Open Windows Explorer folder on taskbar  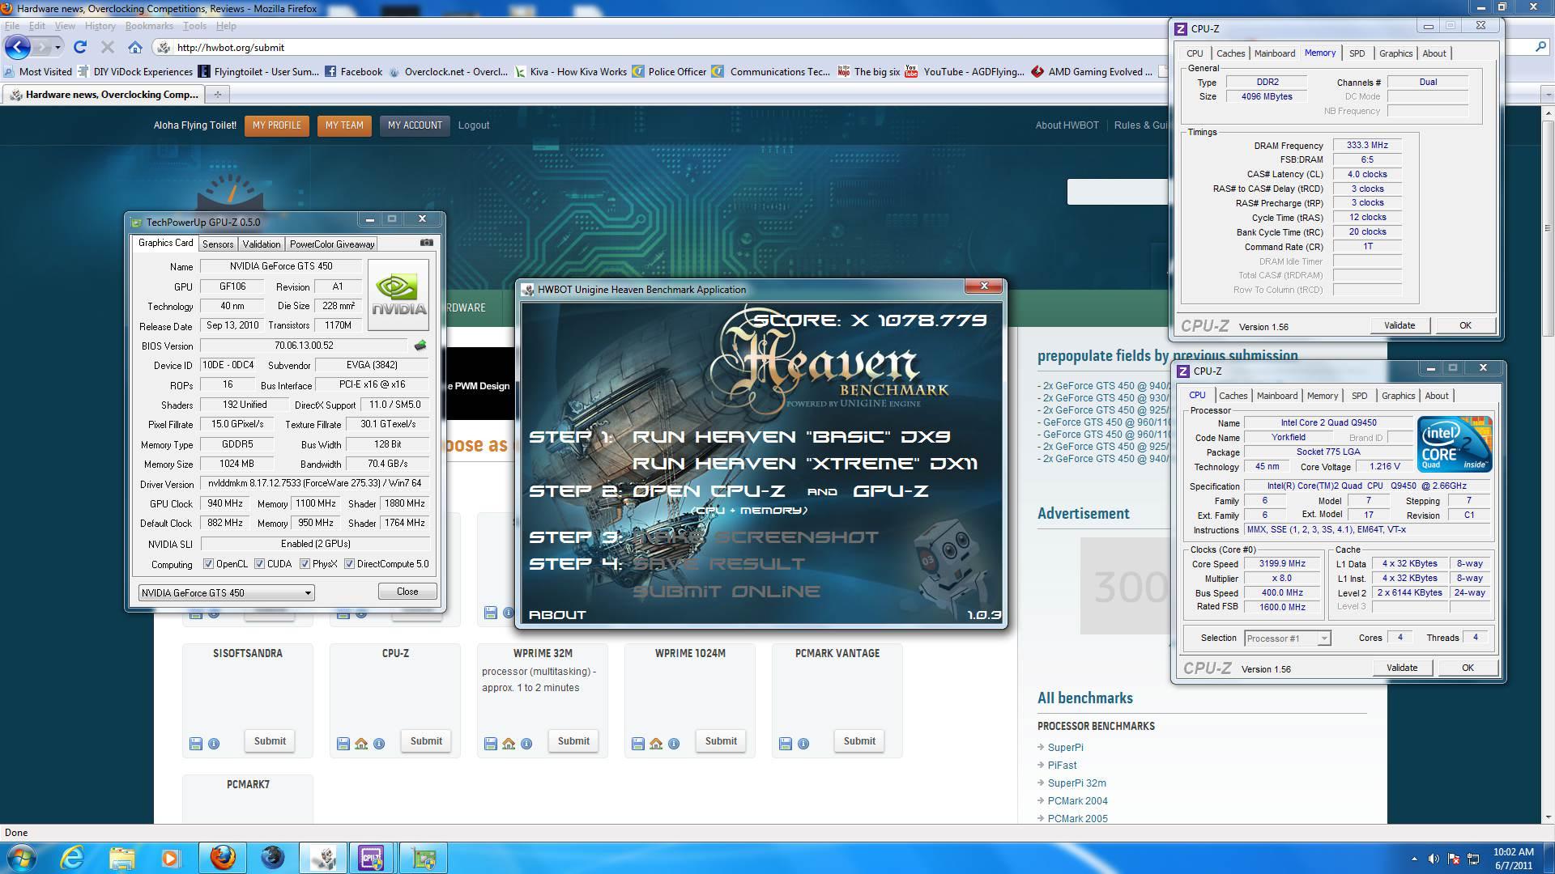(x=121, y=857)
